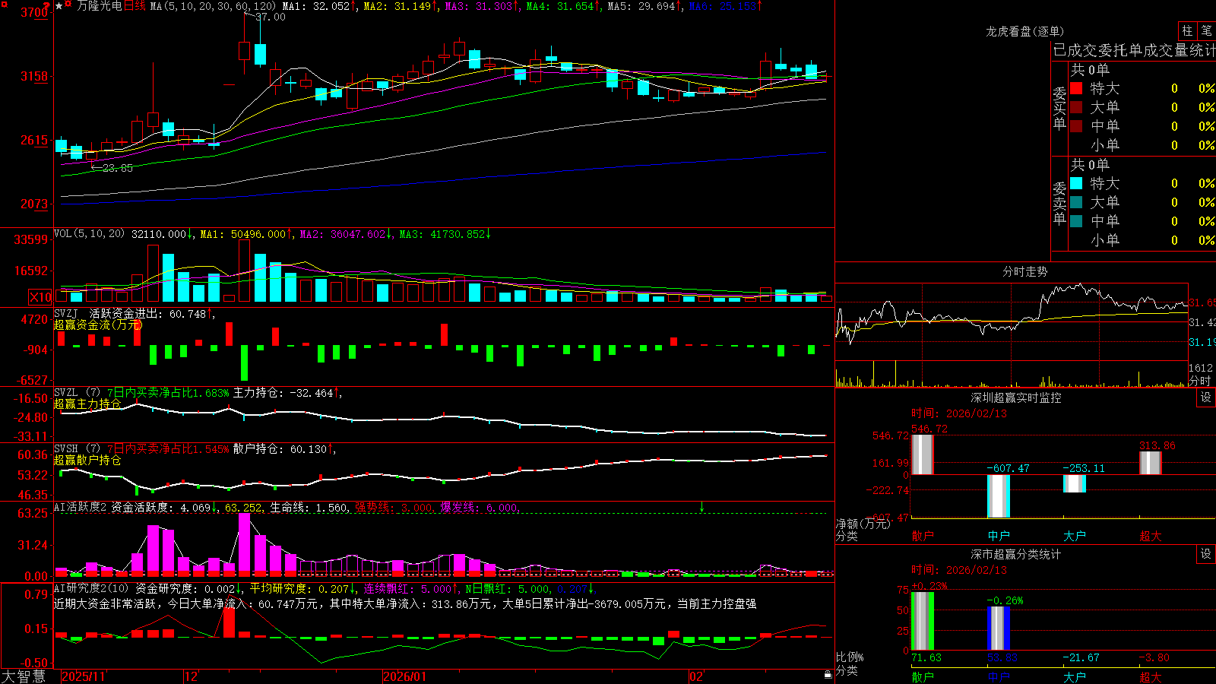This screenshot has height=684, width=1216.
Task: Click the star favorite icon beside 万隆光电
Action: pos(59,6)
